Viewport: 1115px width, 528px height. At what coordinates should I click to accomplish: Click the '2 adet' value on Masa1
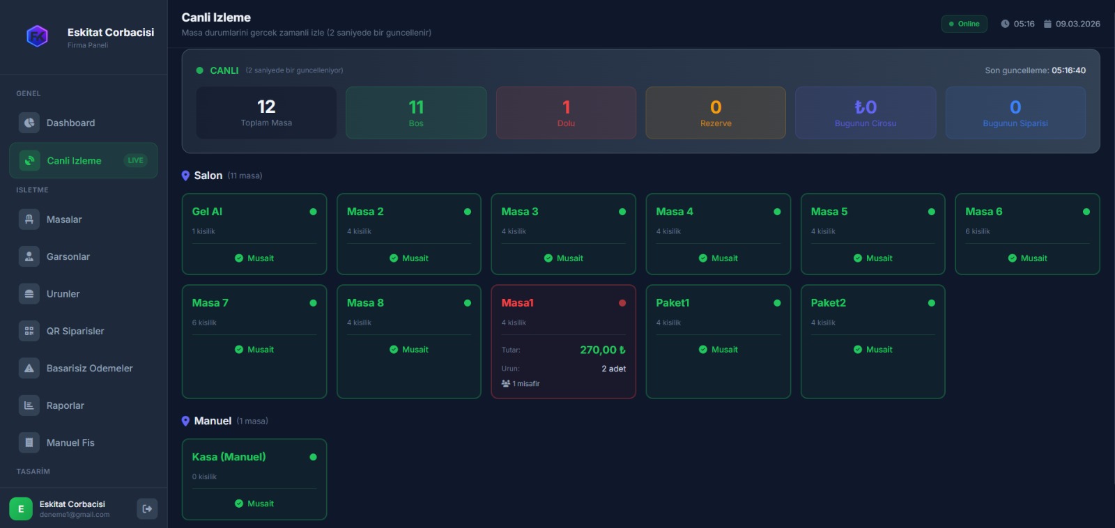pyautogui.click(x=613, y=368)
